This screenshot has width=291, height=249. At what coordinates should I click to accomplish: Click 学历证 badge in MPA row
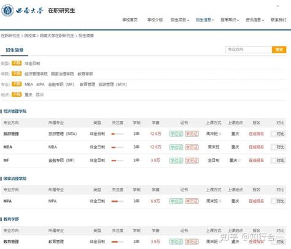click(192, 201)
